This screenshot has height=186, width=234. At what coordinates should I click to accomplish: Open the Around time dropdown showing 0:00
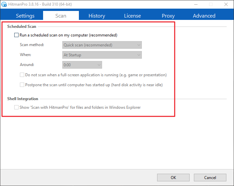pos(82,65)
